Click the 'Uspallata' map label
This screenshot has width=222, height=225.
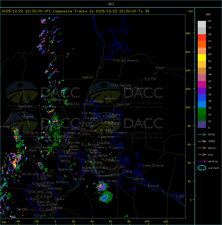tap(25, 106)
